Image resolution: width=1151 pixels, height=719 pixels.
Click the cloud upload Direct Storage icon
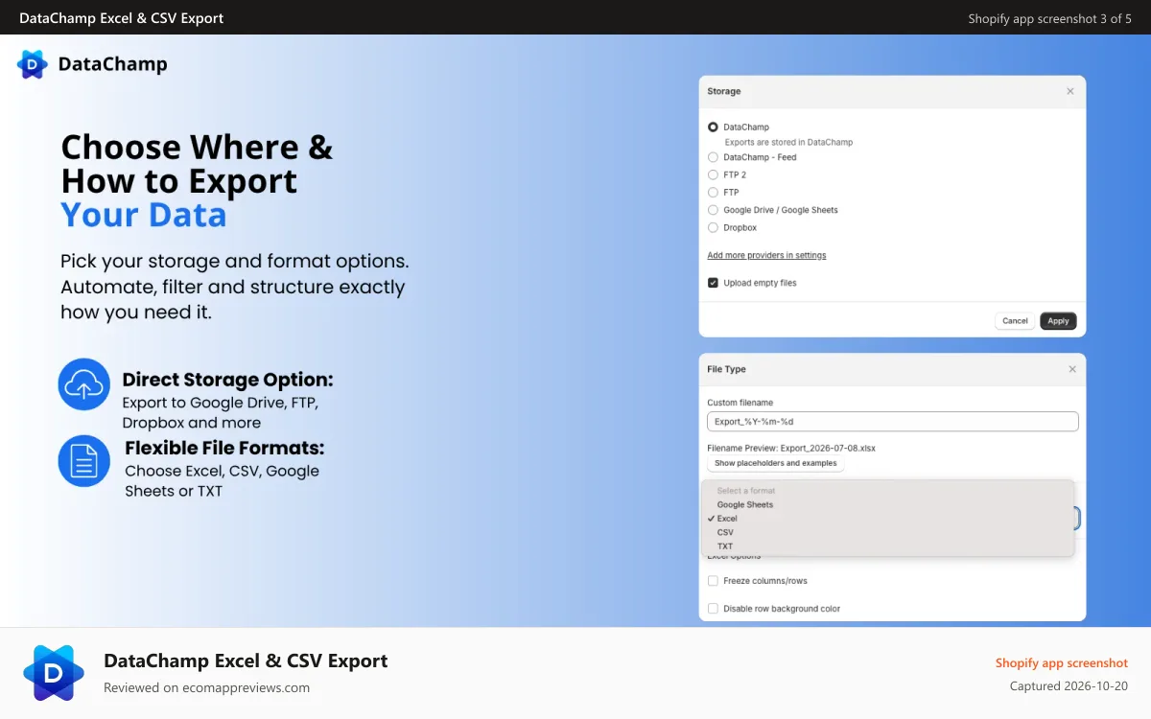[84, 384]
